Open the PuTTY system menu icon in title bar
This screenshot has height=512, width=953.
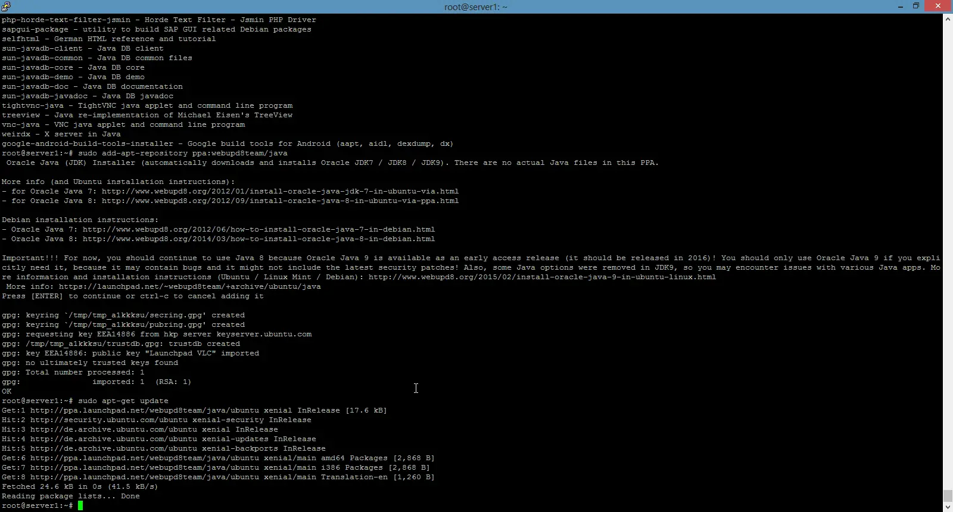[x=6, y=6]
